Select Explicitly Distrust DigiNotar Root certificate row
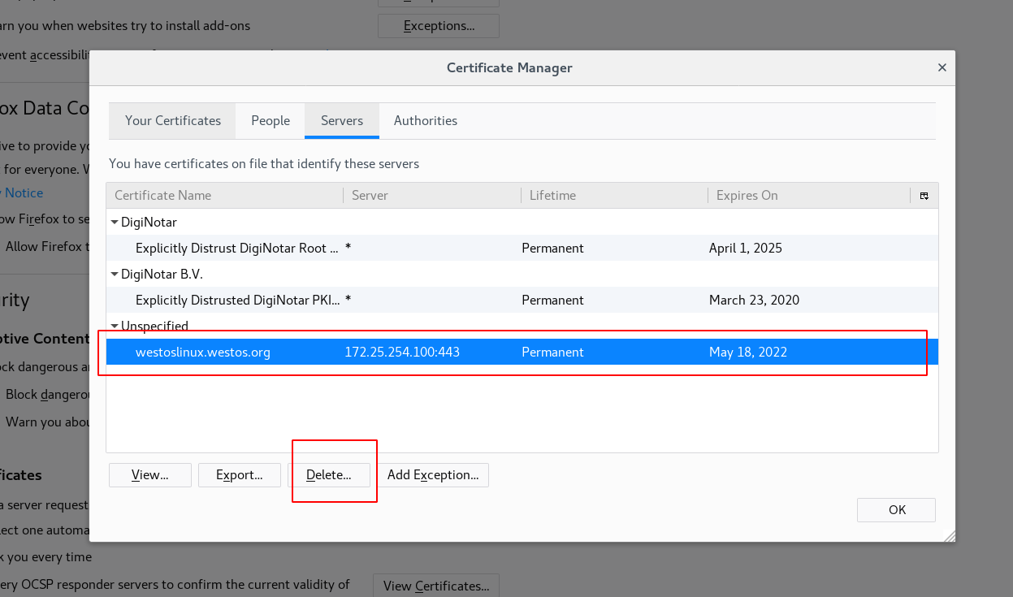Screen dimensions: 1013x597 coord(237,249)
